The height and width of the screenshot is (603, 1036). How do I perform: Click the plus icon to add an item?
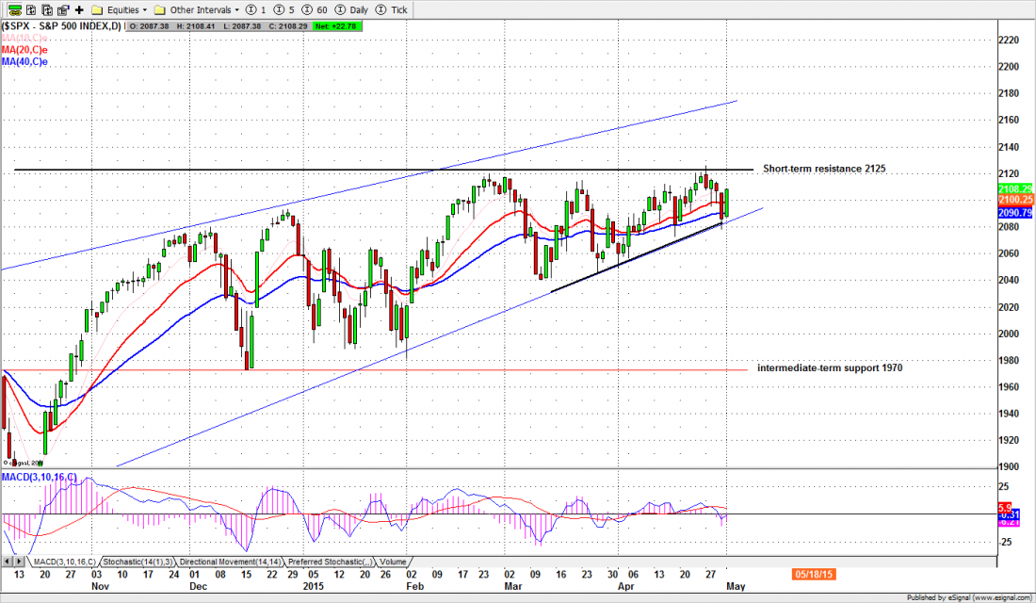pyautogui.click(x=78, y=9)
